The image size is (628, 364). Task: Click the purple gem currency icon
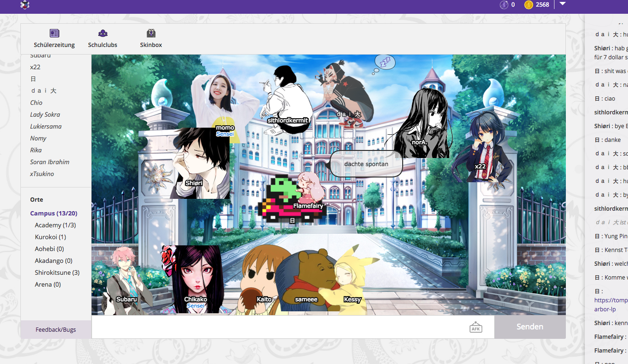pyautogui.click(x=504, y=5)
